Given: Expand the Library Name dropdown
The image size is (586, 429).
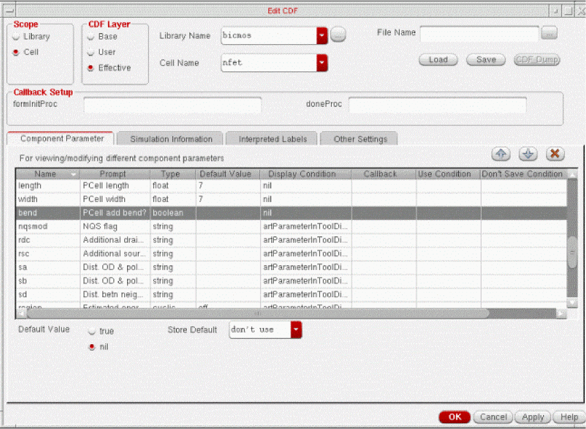Looking at the screenshot, I should pos(322,36).
